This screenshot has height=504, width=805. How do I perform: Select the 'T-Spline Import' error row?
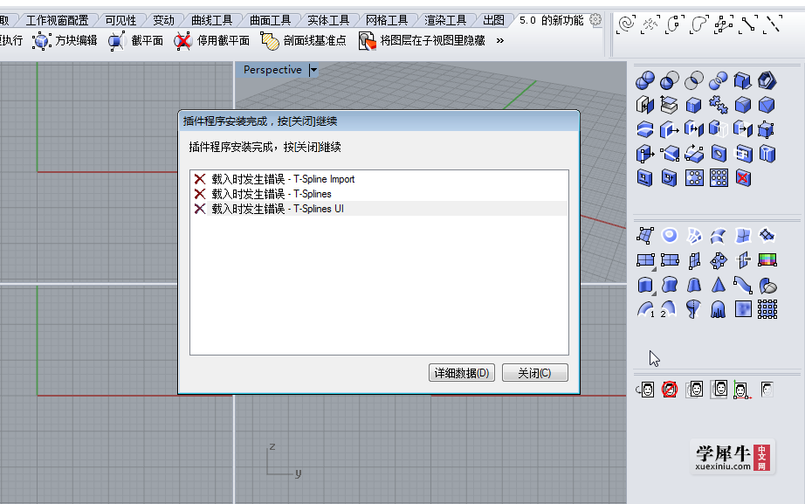(x=379, y=179)
